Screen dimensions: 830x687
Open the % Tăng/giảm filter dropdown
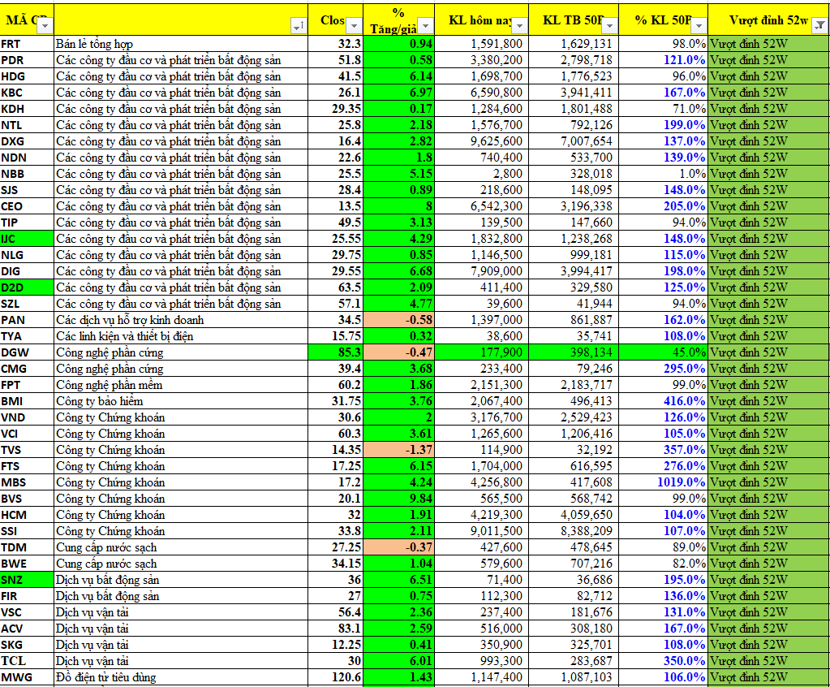426,27
